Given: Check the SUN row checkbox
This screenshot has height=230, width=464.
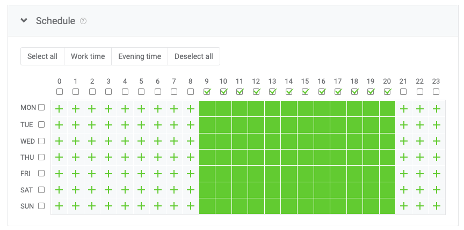Looking at the screenshot, I should [41, 206].
